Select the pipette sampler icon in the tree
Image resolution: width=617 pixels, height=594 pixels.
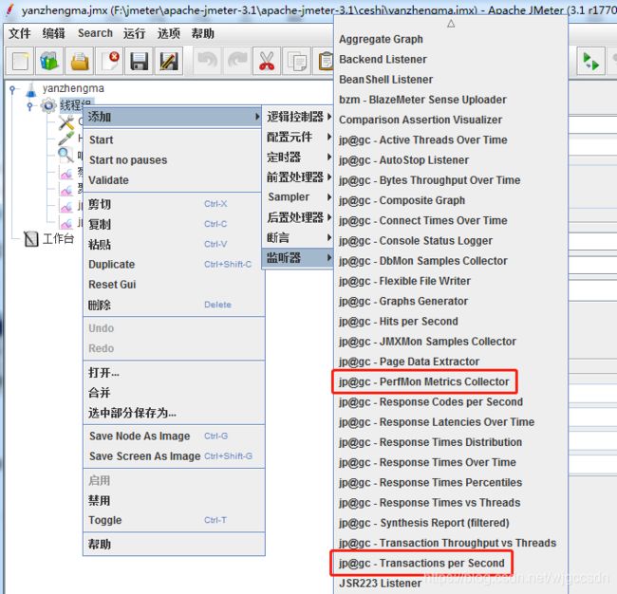tap(65, 139)
